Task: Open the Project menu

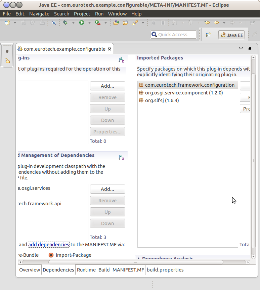Action: point(82,14)
